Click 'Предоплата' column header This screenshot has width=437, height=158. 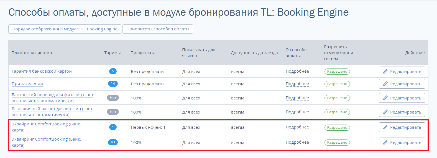(143, 53)
